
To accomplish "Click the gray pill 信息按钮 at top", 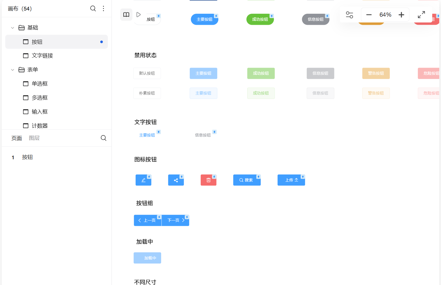I will [316, 19].
